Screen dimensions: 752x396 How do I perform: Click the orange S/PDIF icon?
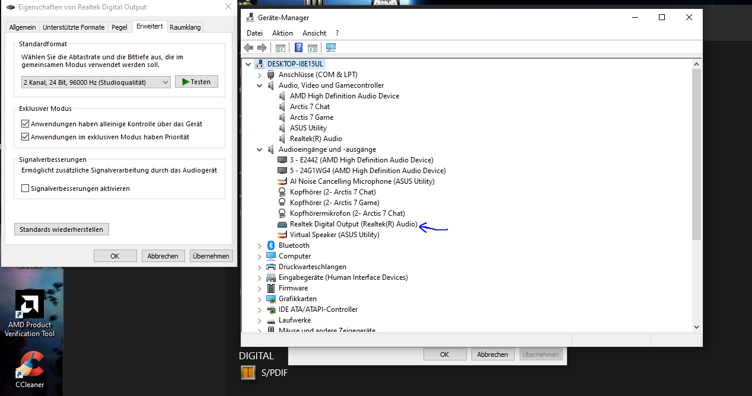point(247,373)
